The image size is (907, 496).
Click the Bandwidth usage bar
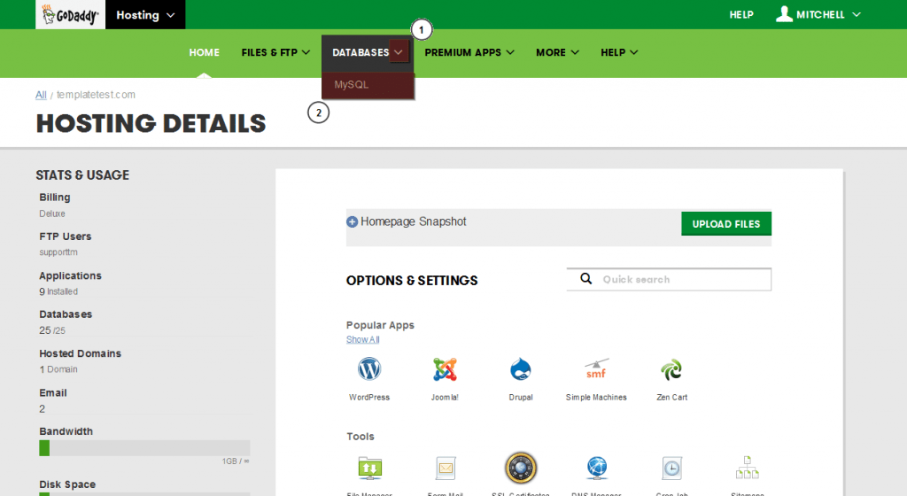[144, 448]
